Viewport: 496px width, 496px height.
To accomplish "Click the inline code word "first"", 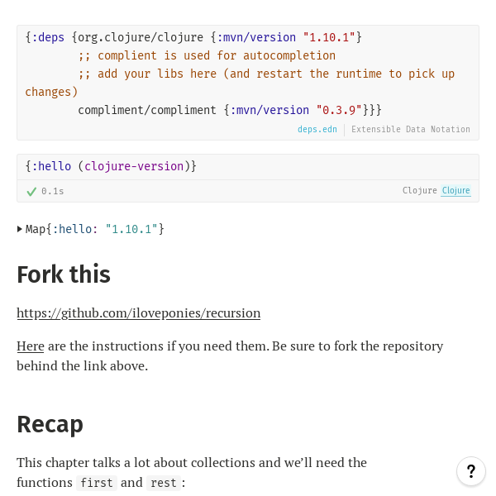I will point(97,483).
